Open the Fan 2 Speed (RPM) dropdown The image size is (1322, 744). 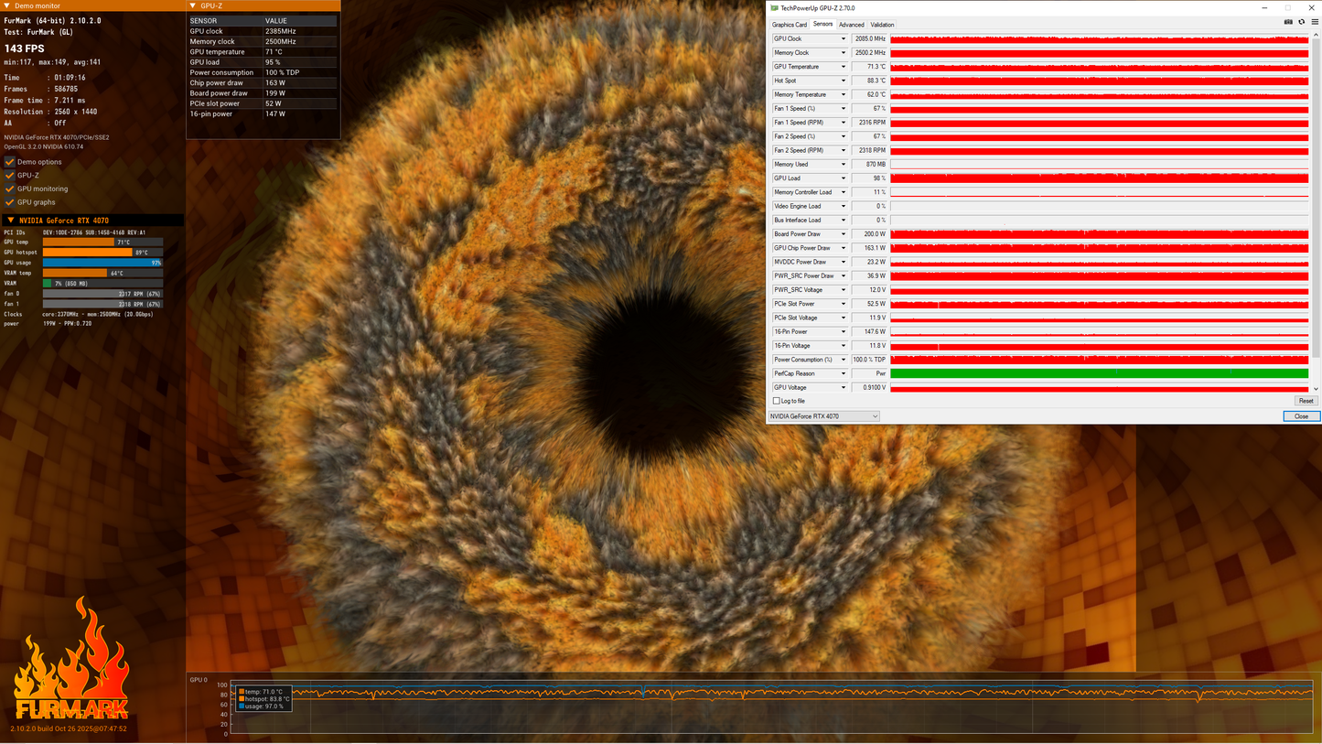844,150
